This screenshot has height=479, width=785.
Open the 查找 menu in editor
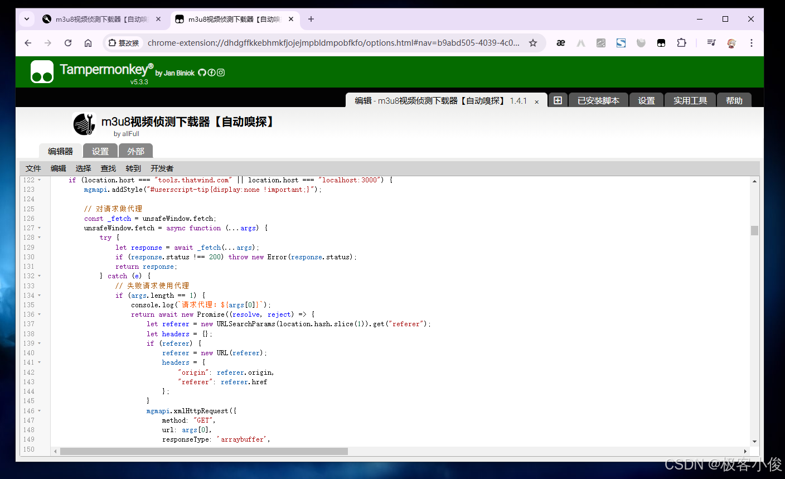point(108,168)
